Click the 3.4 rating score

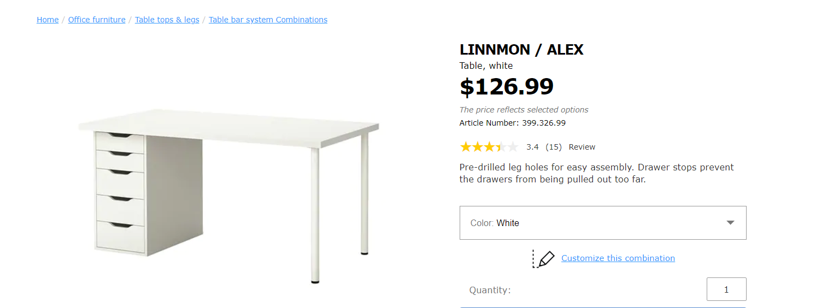click(532, 147)
